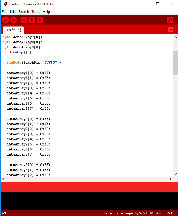Click the Upload arrow button

tap(14, 20)
